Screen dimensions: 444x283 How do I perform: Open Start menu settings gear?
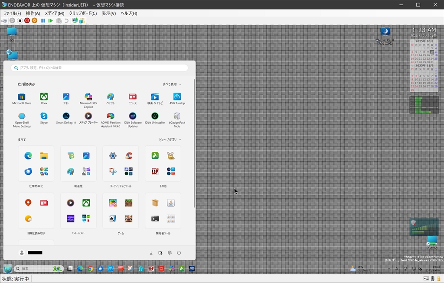pyautogui.click(x=170, y=253)
